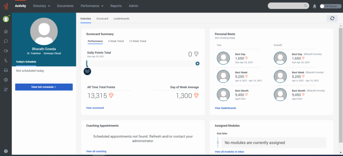Click the Daily Points Total diamond icon
The height and width of the screenshot is (156, 343).
(x=196, y=54)
